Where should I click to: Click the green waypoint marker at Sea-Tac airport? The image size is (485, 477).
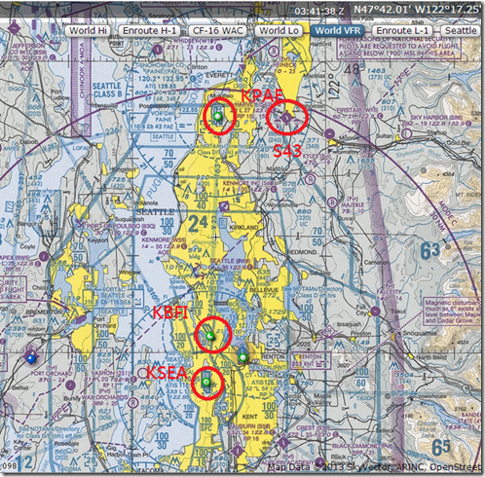click(x=205, y=383)
